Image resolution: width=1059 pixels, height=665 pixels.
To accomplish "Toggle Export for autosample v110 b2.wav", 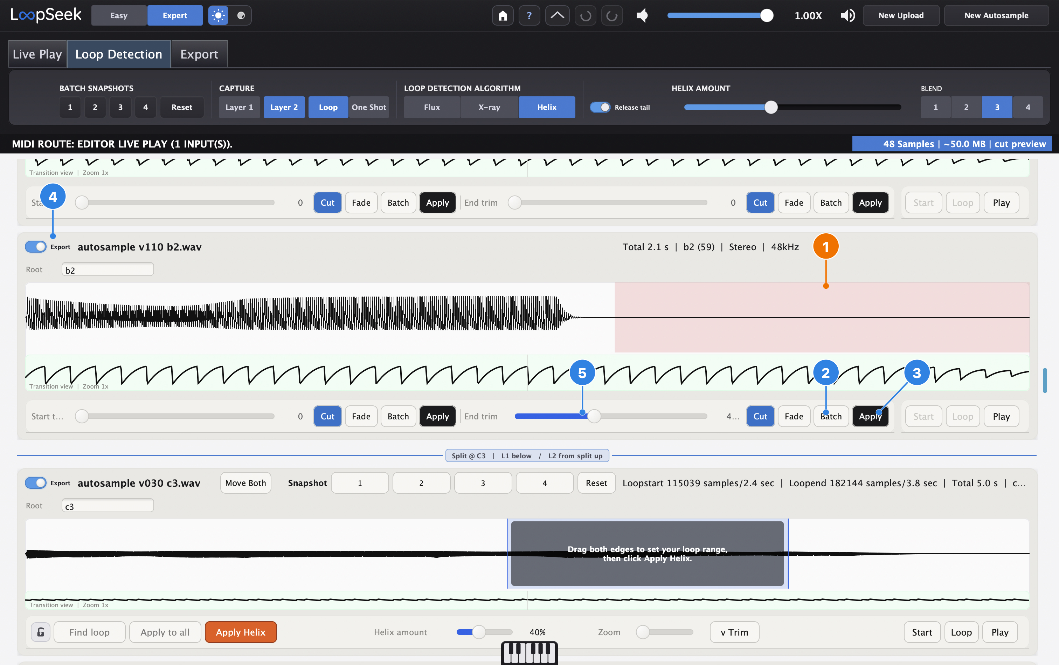I will pyautogui.click(x=36, y=247).
